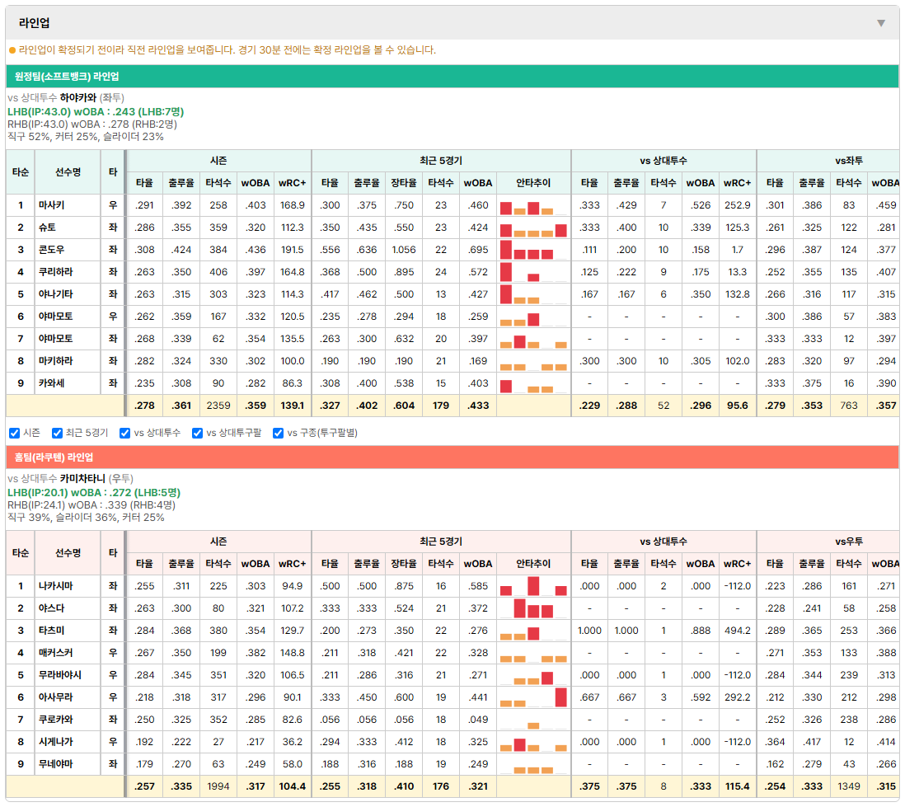Select player name 쿠리하라
This screenshot has height=807, width=905.
point(56,272)
